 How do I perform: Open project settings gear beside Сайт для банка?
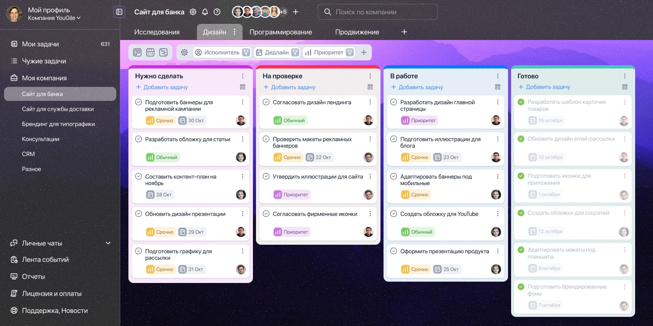193,12
